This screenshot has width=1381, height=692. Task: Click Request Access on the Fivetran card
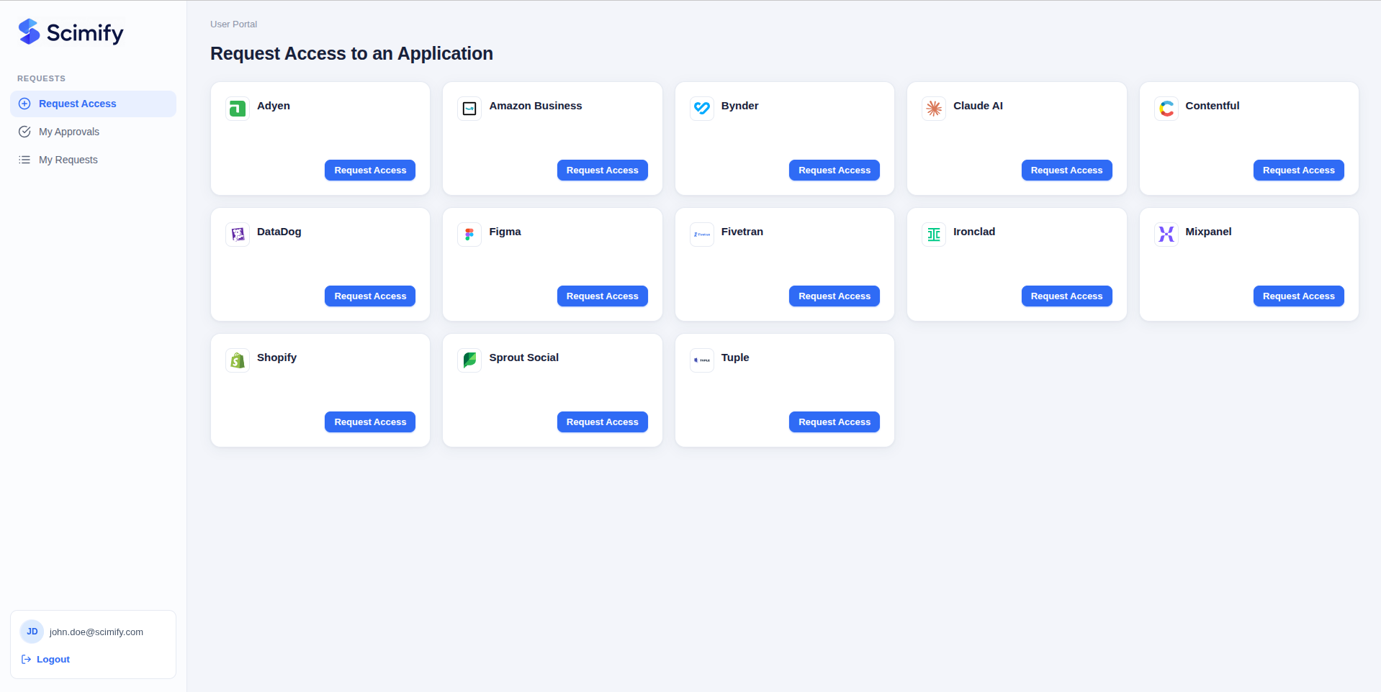(x=835, y=296)
